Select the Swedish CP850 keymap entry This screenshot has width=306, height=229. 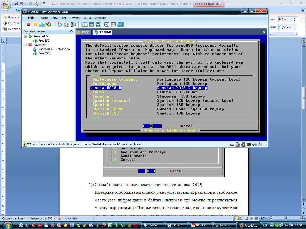coord(108,109)
